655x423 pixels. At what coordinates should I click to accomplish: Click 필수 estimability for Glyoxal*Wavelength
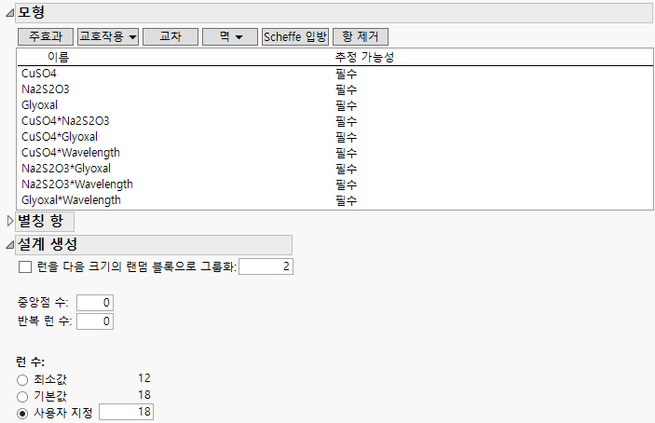point(347,201)
